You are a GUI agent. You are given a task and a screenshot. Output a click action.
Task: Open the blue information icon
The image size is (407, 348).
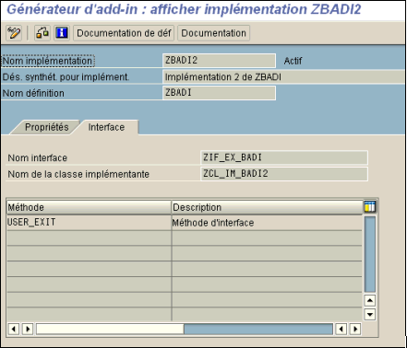(x=62, y=33)
